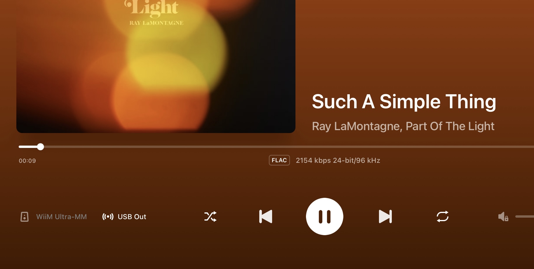Viewport: 534px width, 269px height.
Task: Click the WiiM Ultra-MM speaker device icon
Action: (25, 217)
